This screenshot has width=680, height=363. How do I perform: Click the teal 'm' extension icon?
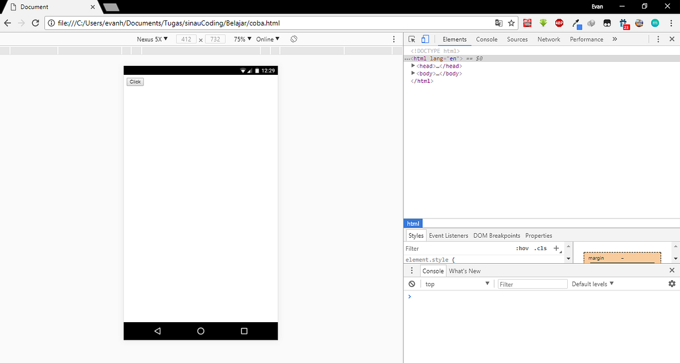tap(656, 23)
